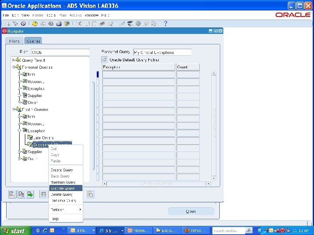Viewport: 314px width, 235px height.
Task: Expand Supplier under Personal Queries
Action: (20, 95)
